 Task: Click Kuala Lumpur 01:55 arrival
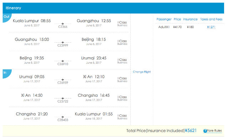pos(94,114)
